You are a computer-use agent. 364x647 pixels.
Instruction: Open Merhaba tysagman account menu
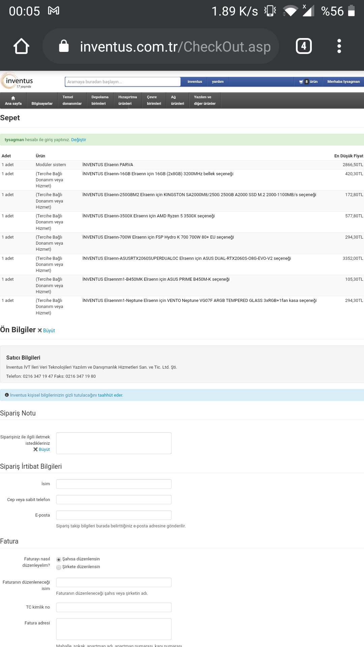(343, 82)
